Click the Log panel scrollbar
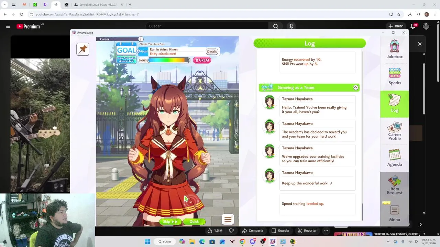 pos(362,212)
